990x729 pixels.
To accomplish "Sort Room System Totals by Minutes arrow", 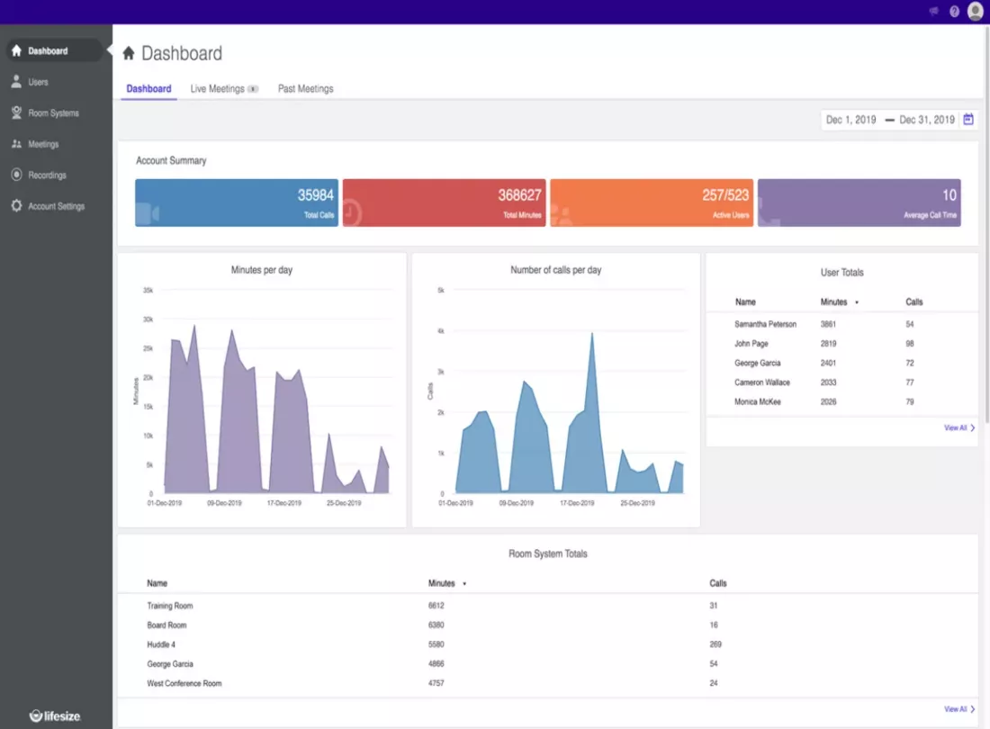I will point(464,584).
